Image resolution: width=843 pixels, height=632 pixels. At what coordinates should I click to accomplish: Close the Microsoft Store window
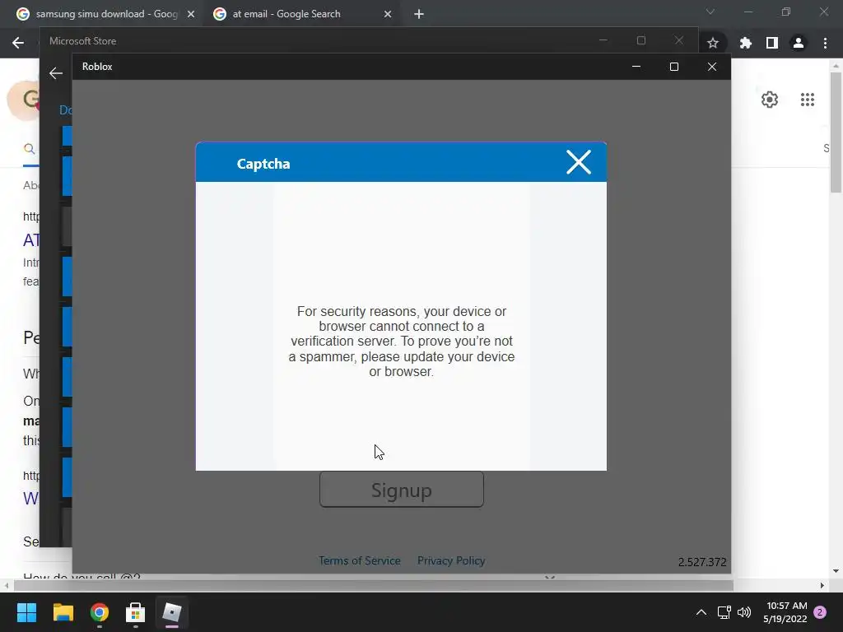[679, 40]
